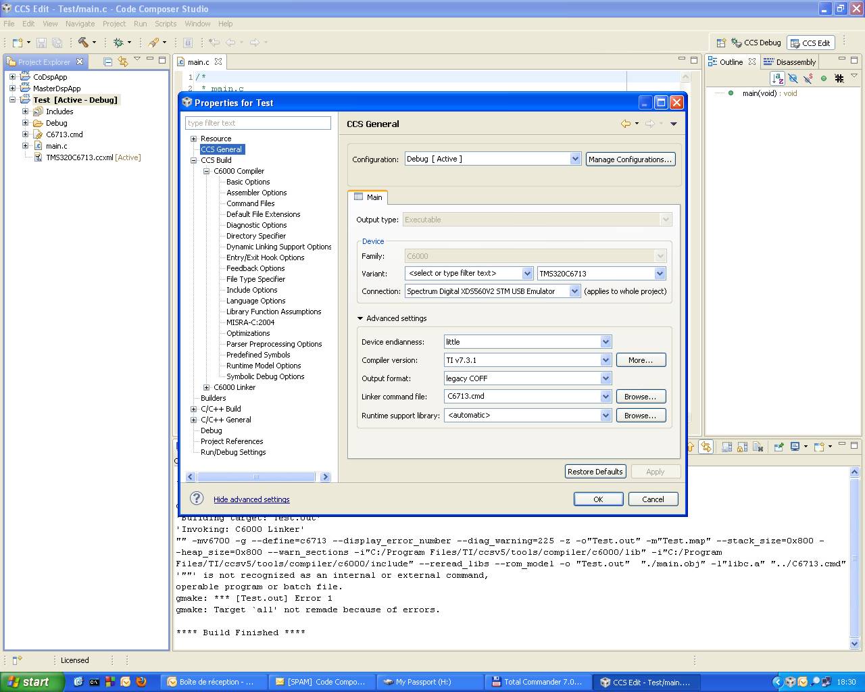Open Total Commander from the taskbar
Screen dimensions: 865x692
click(x=539, y=682)
